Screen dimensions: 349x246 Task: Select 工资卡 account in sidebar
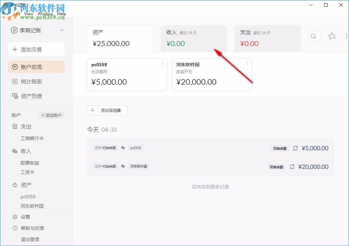pos(27,172)
